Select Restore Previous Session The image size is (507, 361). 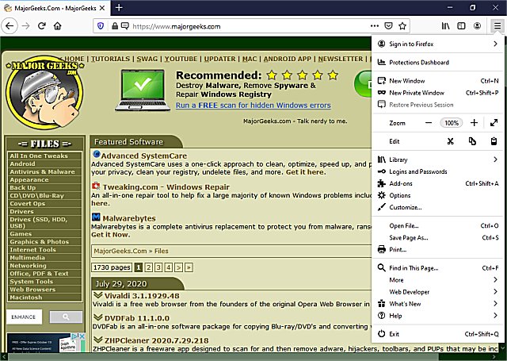tap(438, 105)
